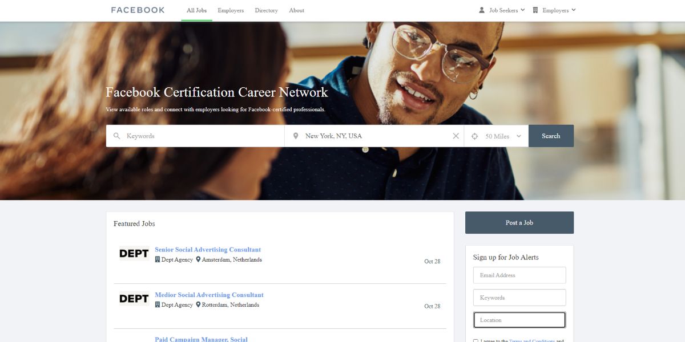The height and width of the screenshot is (342, 685).
Task: Focus the Keywords field in Job Alerts
Action: coord(519,298)
